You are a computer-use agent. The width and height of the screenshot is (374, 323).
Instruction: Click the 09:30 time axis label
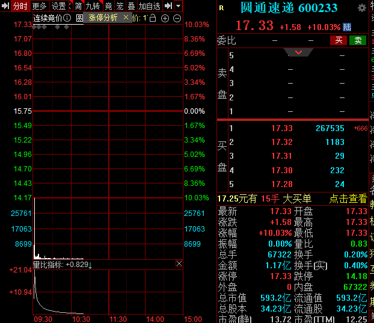(43, 319)
